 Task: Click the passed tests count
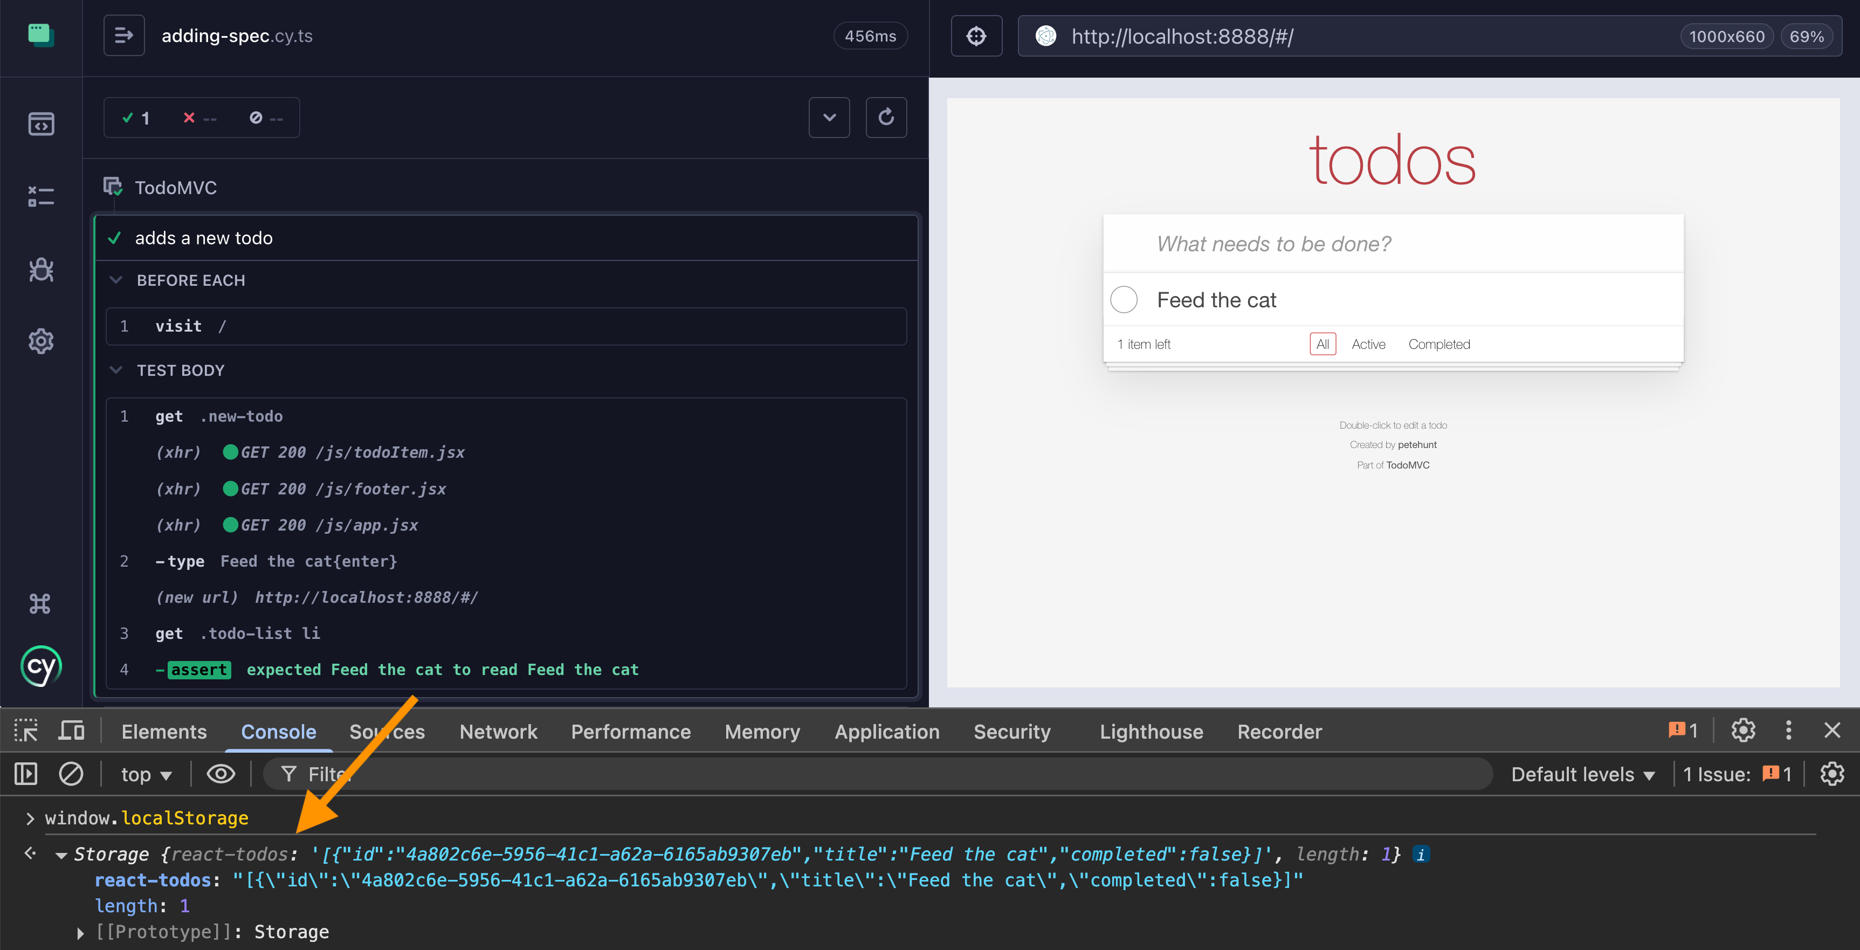point(136,118)
